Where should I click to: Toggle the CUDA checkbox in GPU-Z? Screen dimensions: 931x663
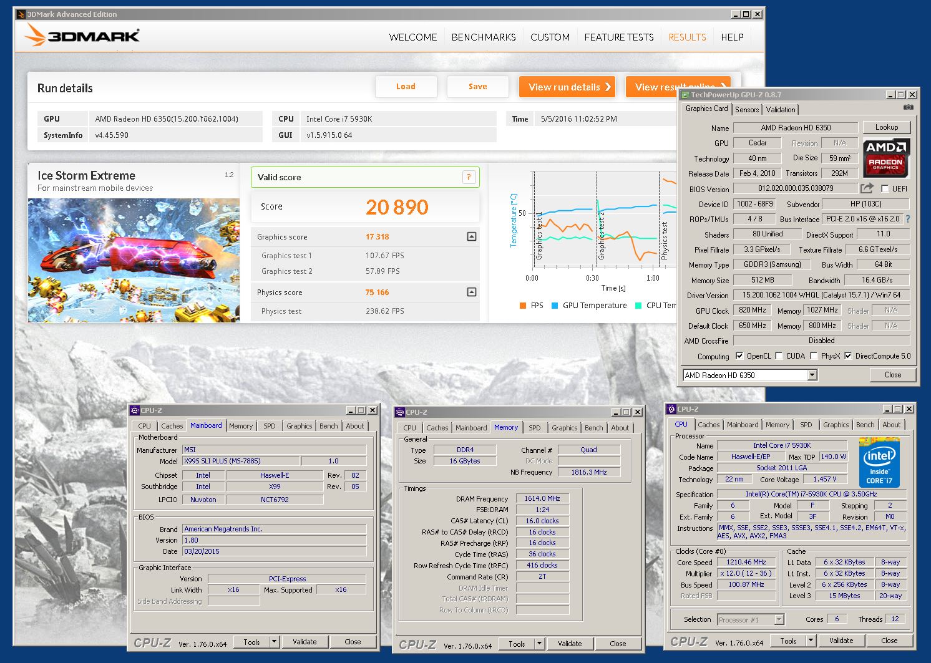[x=779, y=356]
